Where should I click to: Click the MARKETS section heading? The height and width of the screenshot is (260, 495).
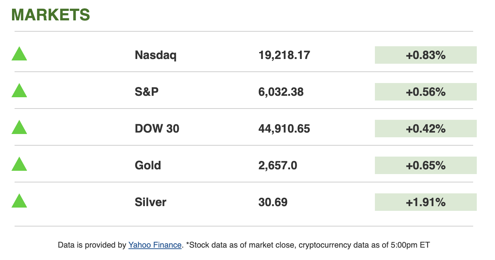coord(51,15)
